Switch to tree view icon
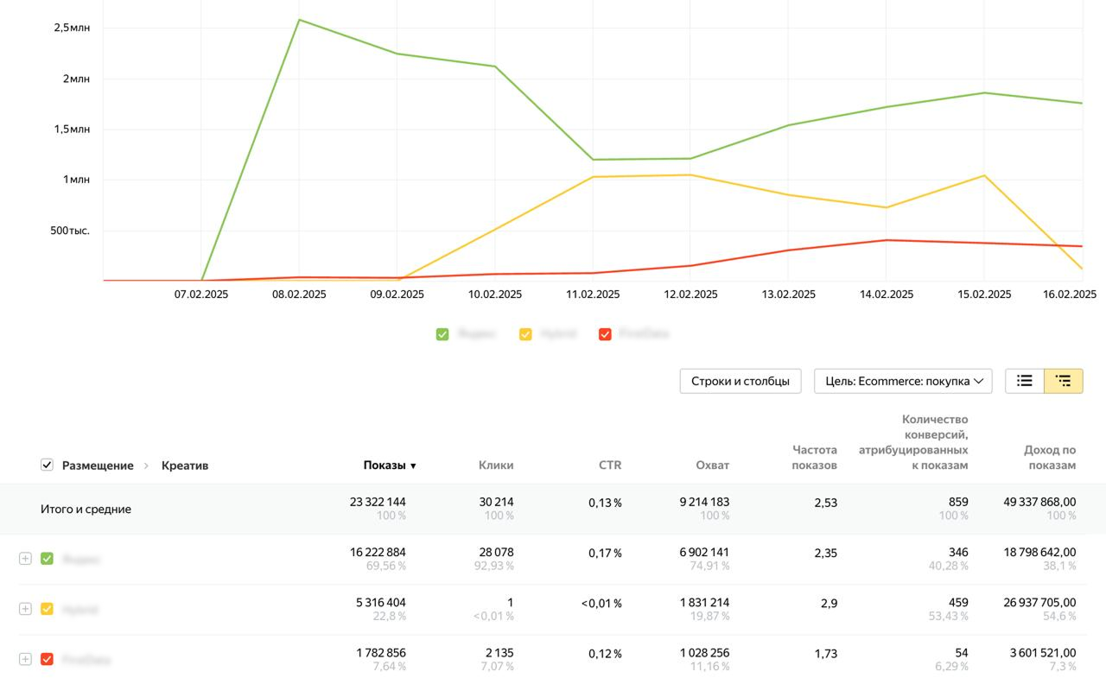The width and height of the screenshot is (1106, 684). pyautogui.click(x=1063, y=381)
